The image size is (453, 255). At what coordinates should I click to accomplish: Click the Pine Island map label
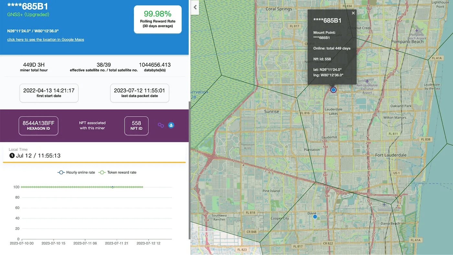(271, 191)
